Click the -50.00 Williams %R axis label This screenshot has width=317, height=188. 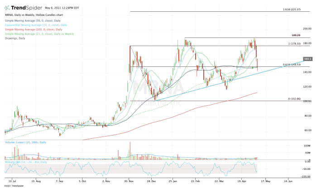(307, 169)
